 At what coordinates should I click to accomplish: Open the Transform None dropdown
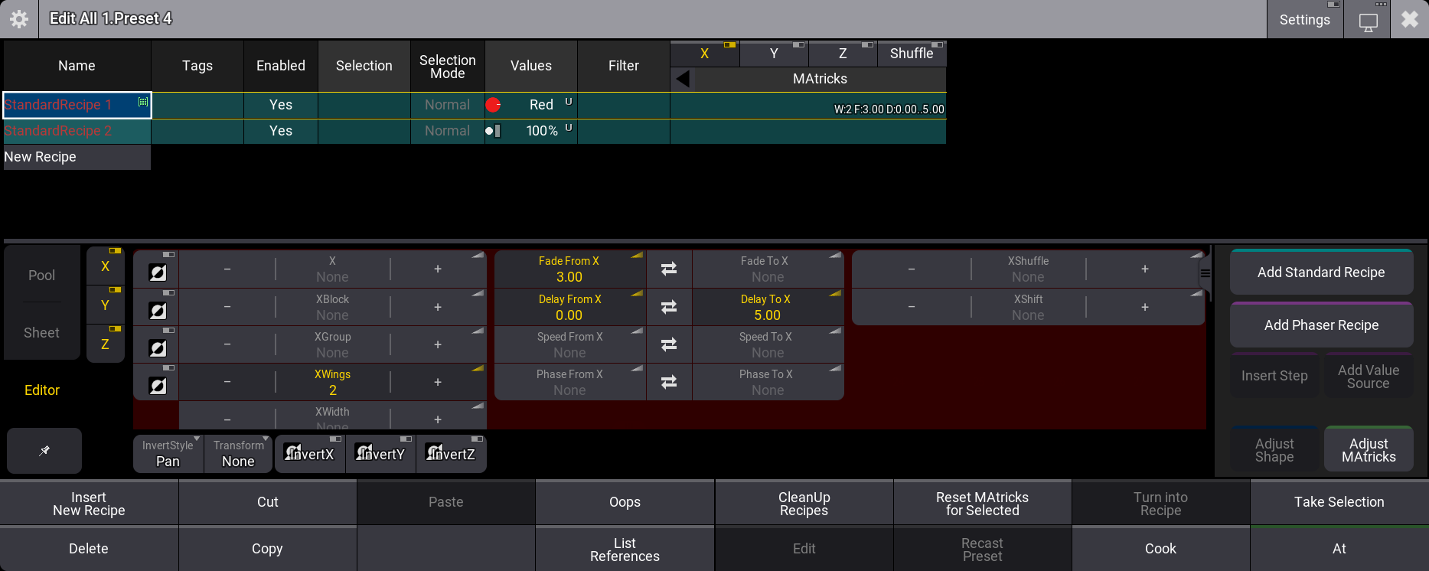pyautogui.click(x=238, y=454)
